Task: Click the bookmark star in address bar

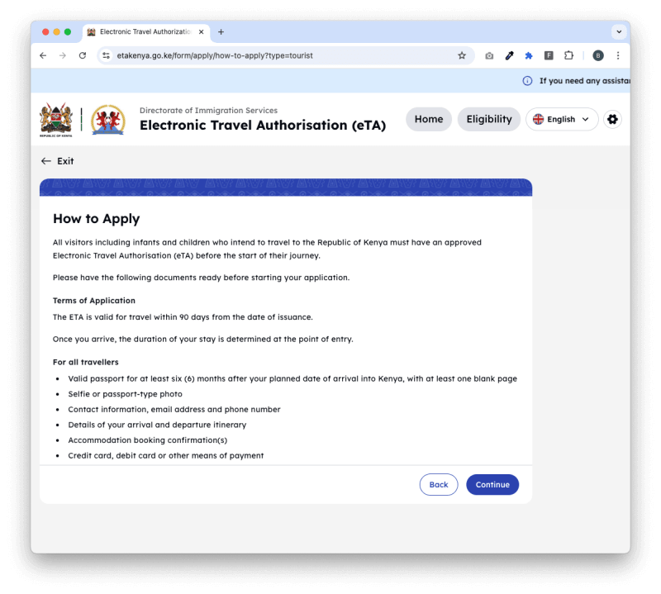Action: point(462,55)
